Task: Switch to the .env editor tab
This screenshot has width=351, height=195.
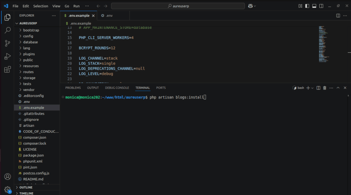Action: tap(109, 15)
